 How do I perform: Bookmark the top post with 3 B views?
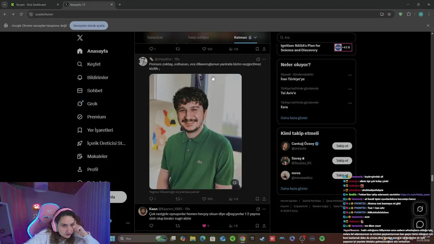(x=257, y=49)
